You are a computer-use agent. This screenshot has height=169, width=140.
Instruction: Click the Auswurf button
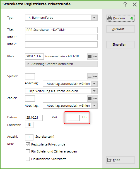click(120, 29)
